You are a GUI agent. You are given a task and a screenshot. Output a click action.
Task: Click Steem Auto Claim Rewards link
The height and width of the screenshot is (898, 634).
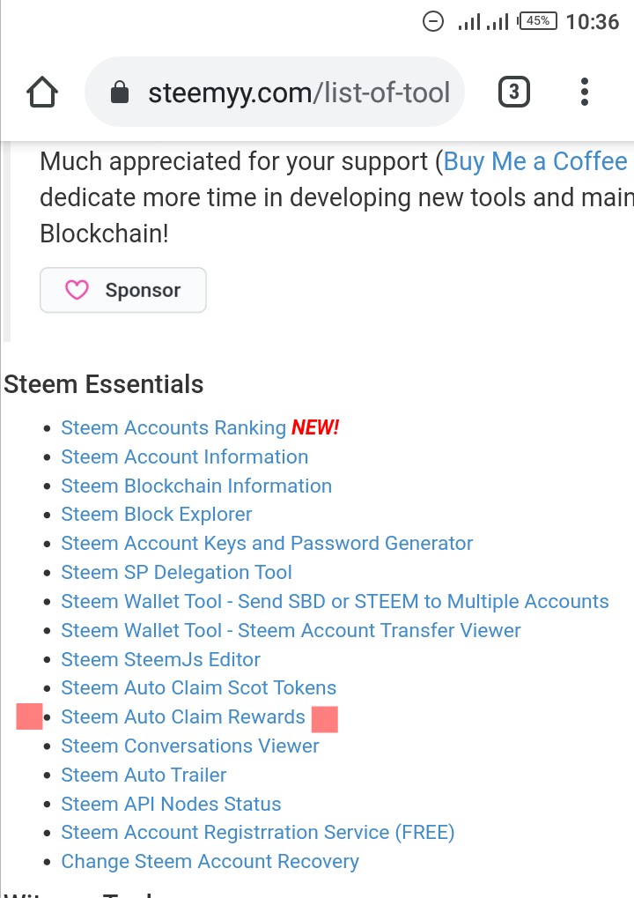pos(182,717)
